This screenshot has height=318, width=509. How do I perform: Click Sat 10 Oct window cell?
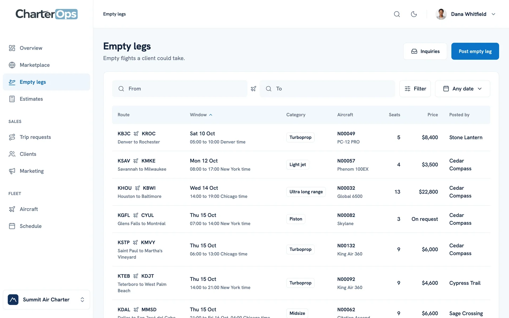[x=218, y=137]
